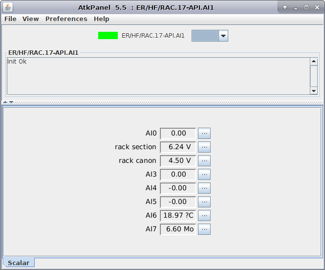Screen dimensions: 325x270
Task: Open the rack canon details button
Action: coord(204,160)
